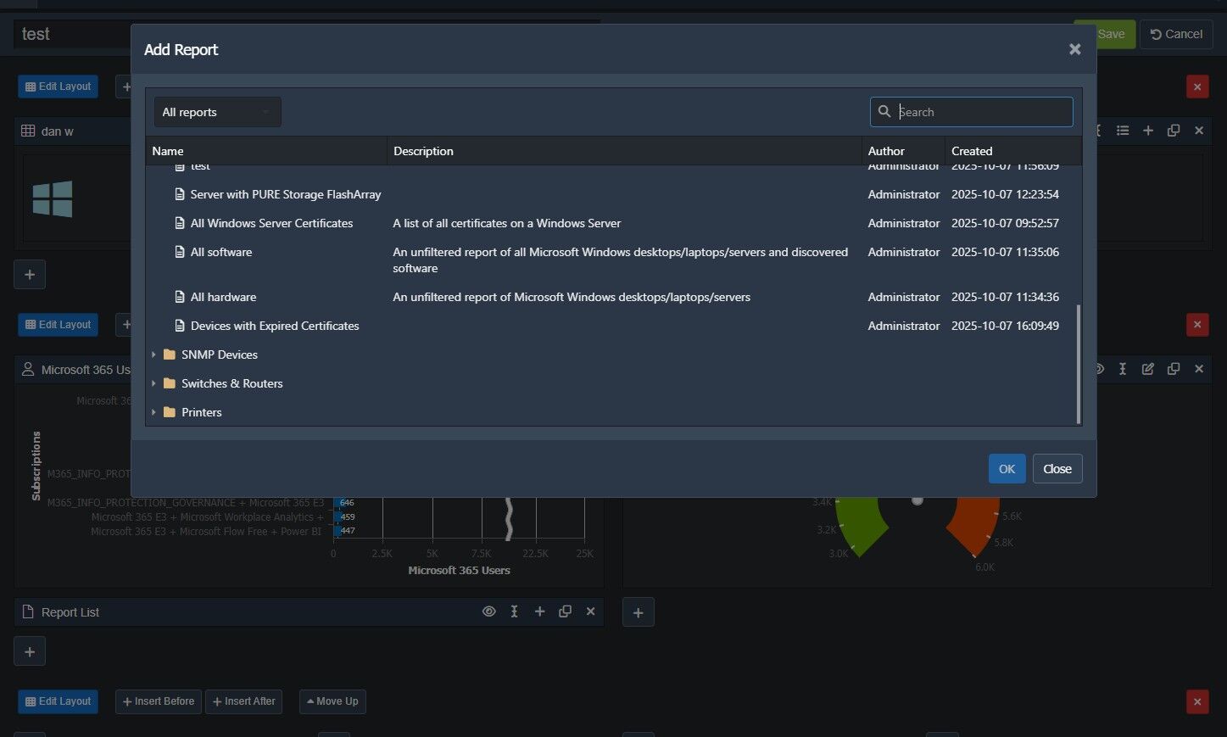Open the All reports filter dropdown
This screenshot has width=1227, height=737.
coord(217,112)
